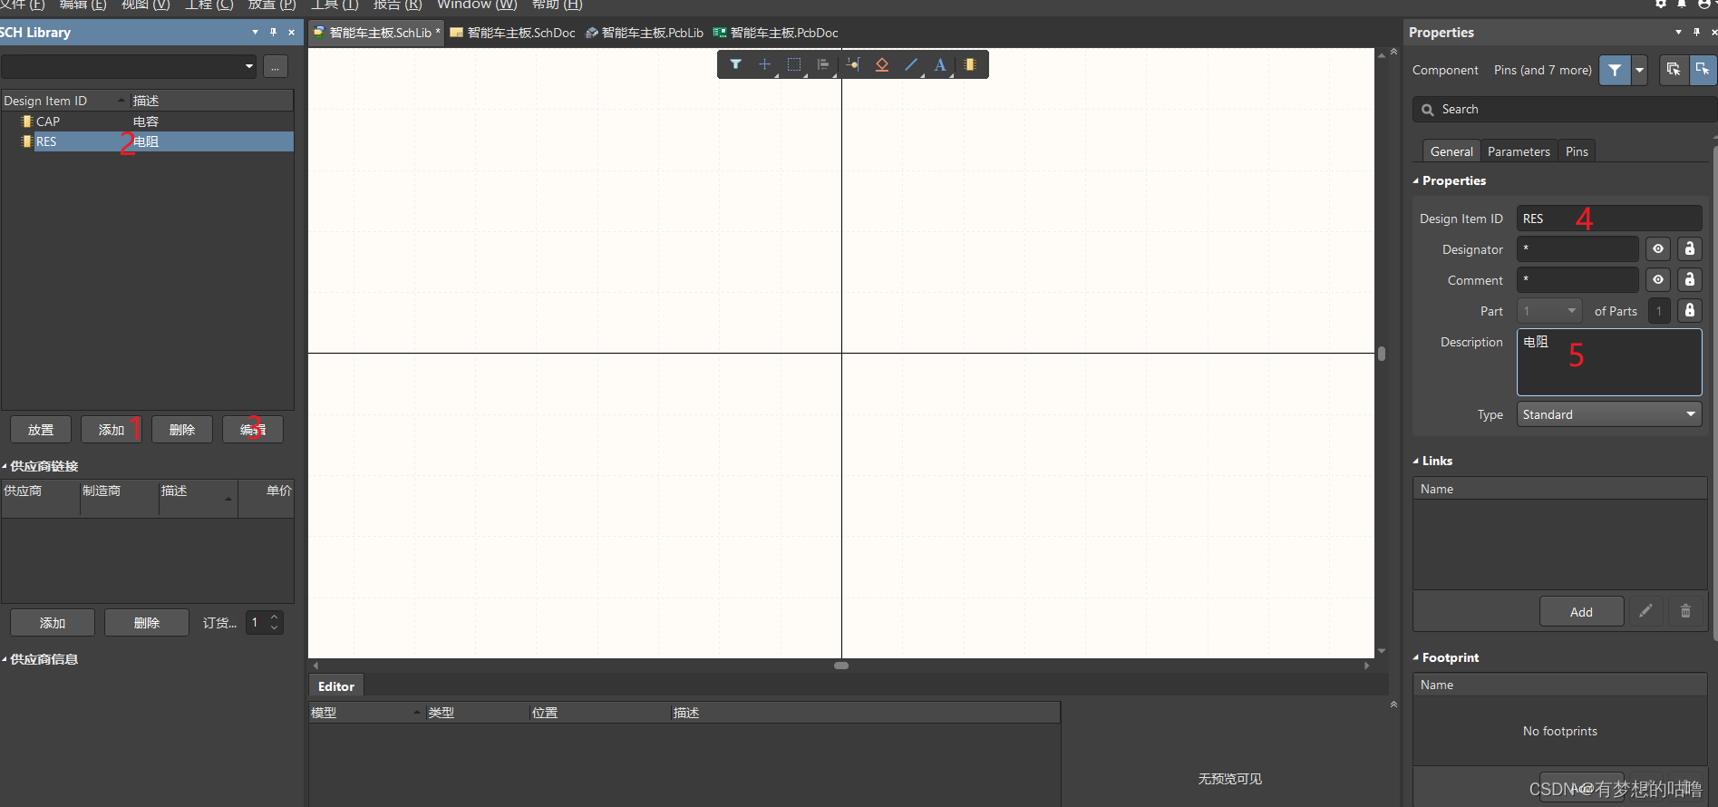The width and height of the screenshot is (1718, 807).
Task: Open the 智能车主板.PcbLib document tab
Action: tap(645, 33)
